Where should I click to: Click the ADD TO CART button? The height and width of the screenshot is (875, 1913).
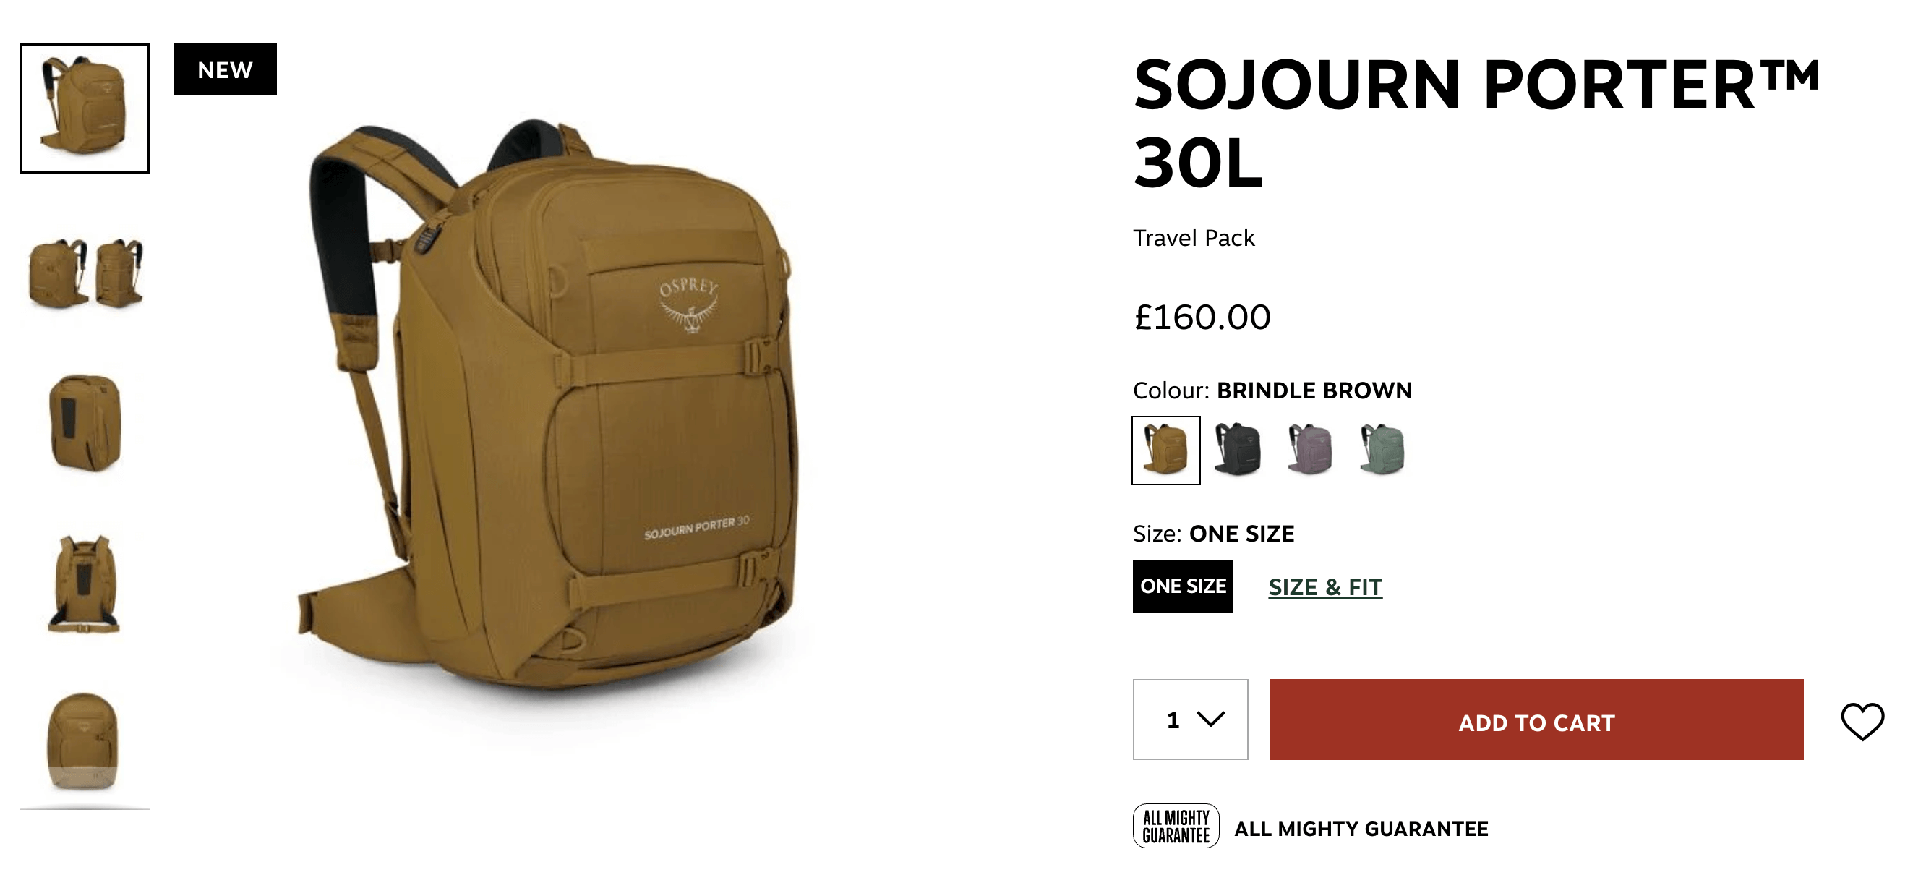click(1536, 719)
